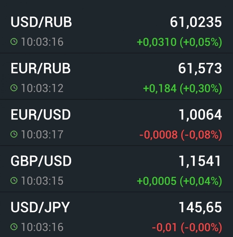Viewport: 233px width, 237px height.
Task: Click the EUR/USD rate 1,0064
Action: (200, 115)
